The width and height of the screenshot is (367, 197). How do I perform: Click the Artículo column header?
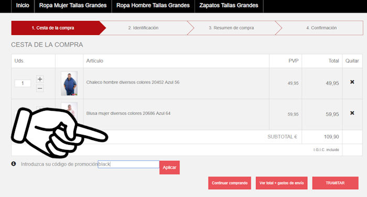[x=94, y=61]
